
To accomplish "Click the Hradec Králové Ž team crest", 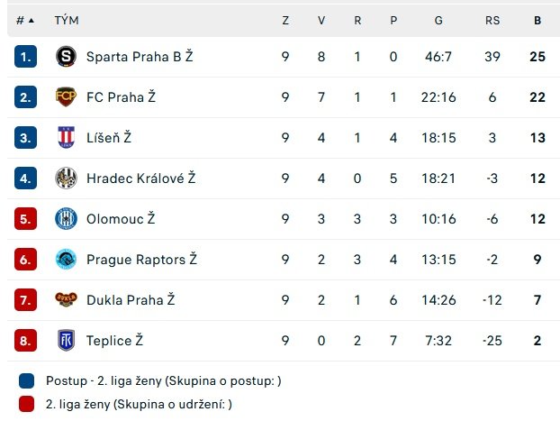I will click(x=66, y=178).
